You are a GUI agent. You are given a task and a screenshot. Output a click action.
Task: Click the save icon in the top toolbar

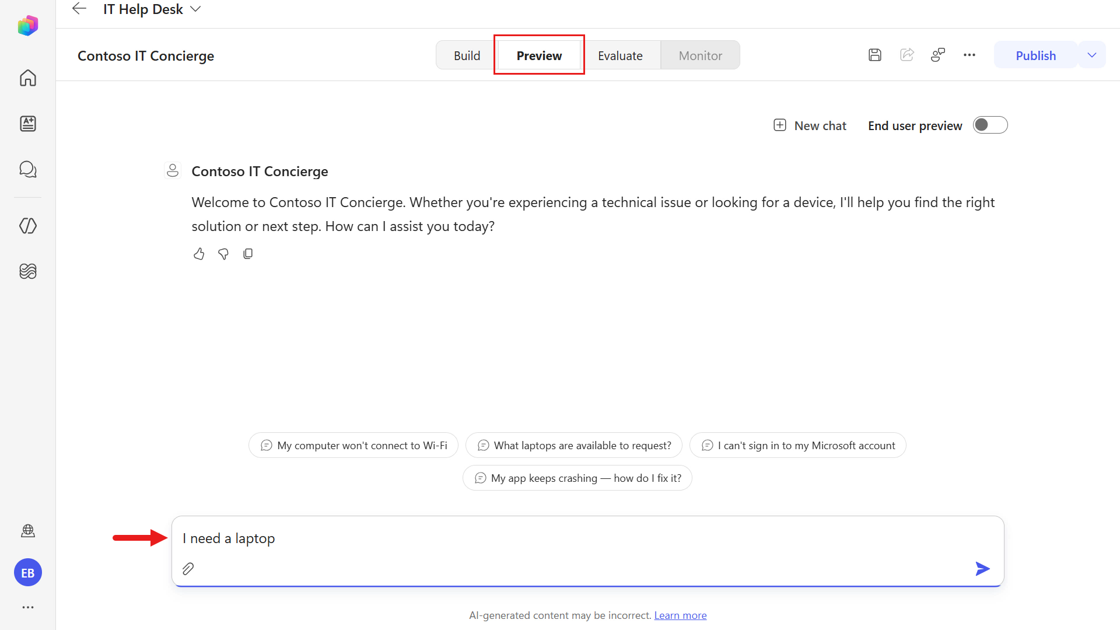(x=874, y=55)
